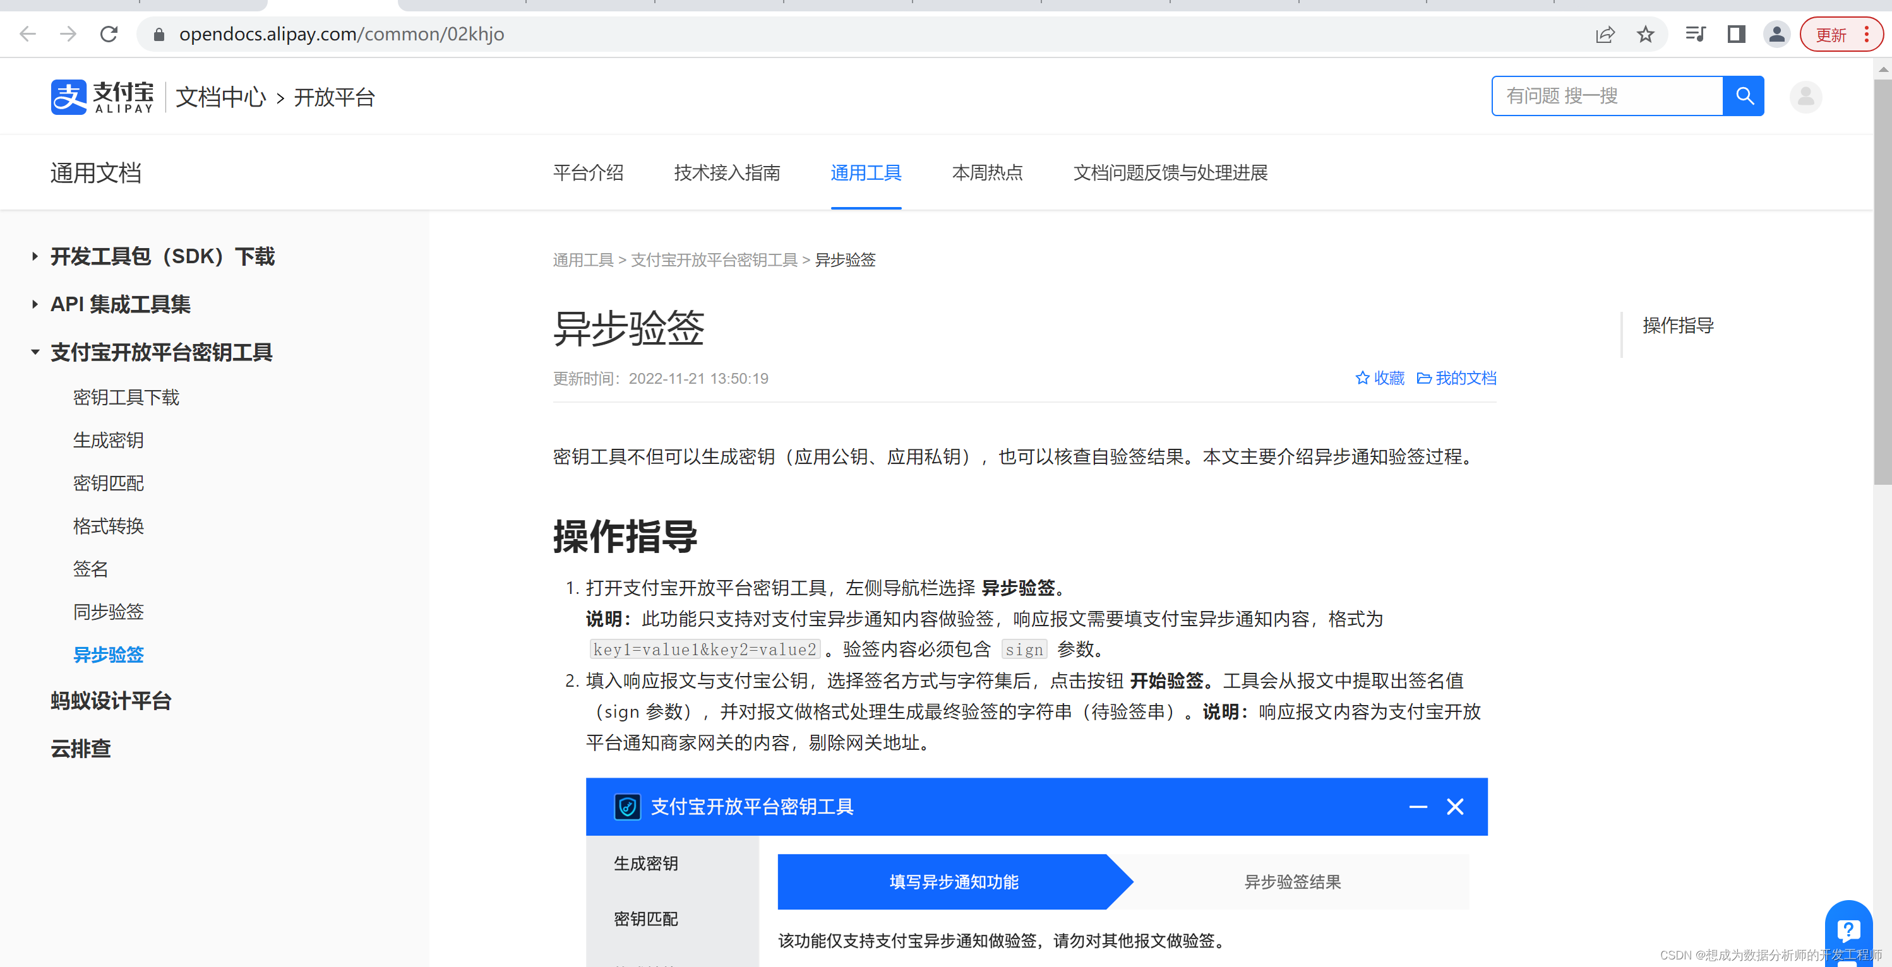Click minimize icon in key tool image
The height and width of the screenshot is (967, 1892).
(1418, 807)
